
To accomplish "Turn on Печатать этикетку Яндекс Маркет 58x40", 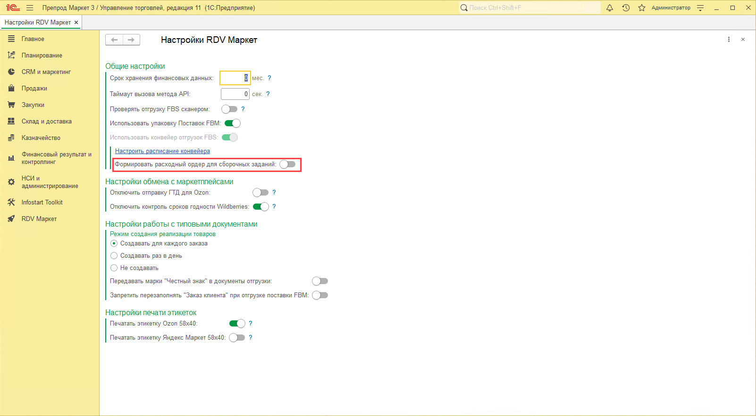I will coord(237,337).
